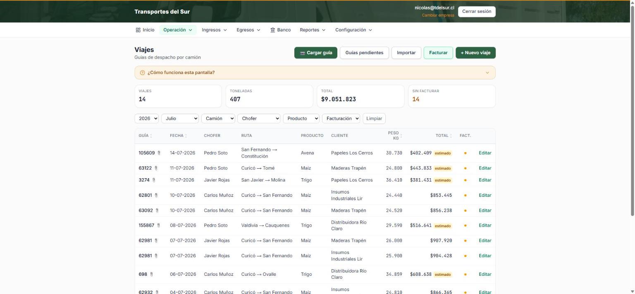The width and height of the screenshot is (635, 294).
Task: Click invoice status dot for guía 155867
Action: [x=465, y=226]
